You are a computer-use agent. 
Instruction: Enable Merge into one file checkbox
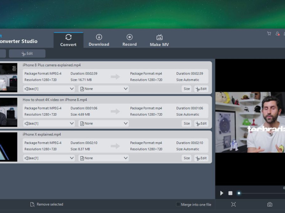click(178, 204)
